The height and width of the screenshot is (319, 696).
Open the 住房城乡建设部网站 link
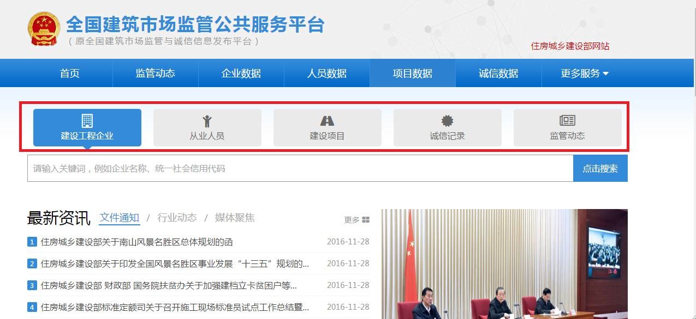point(570,46)
